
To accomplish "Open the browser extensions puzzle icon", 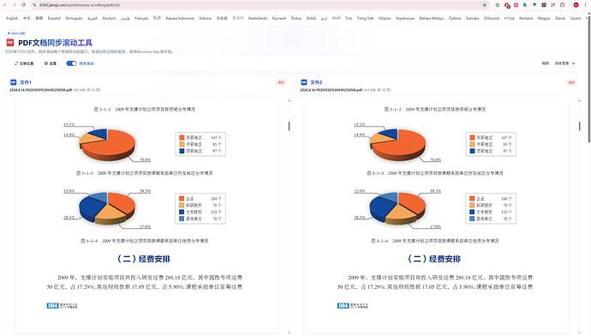I will tap(563, 5).
